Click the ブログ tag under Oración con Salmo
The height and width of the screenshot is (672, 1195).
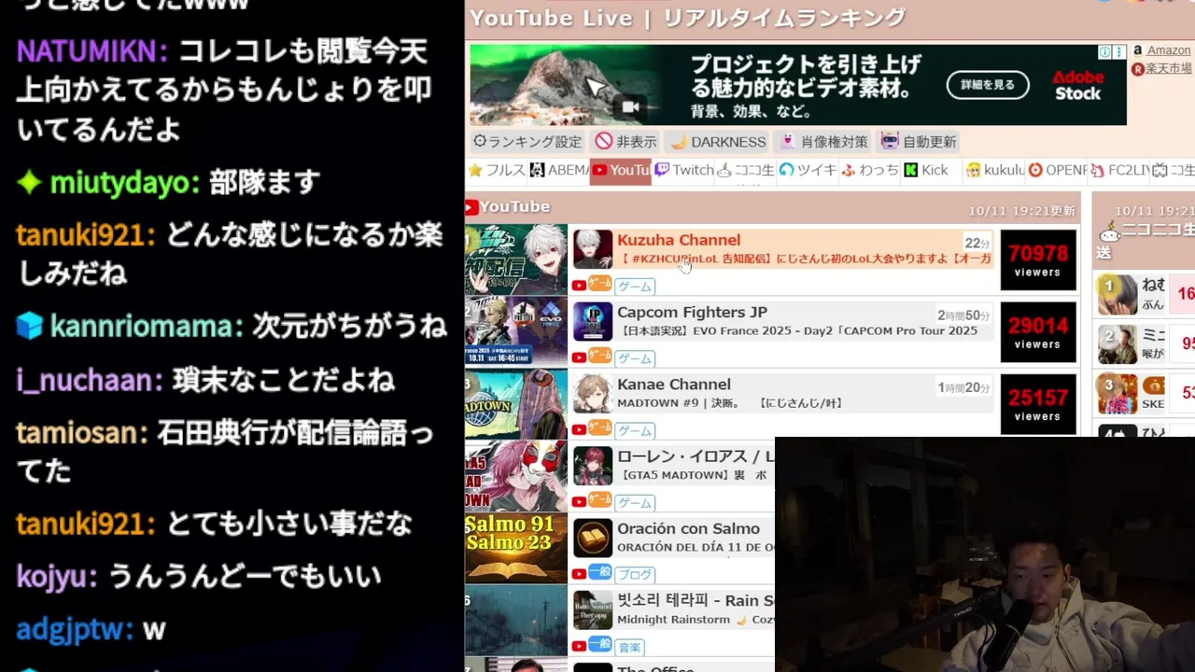tap(635, 575)
